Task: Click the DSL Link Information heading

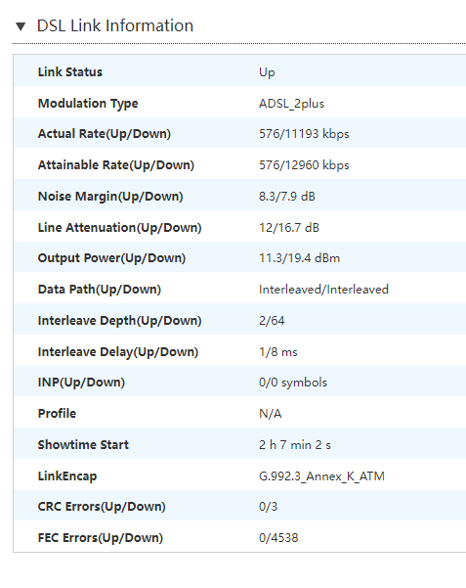Action: click(115, 25)
